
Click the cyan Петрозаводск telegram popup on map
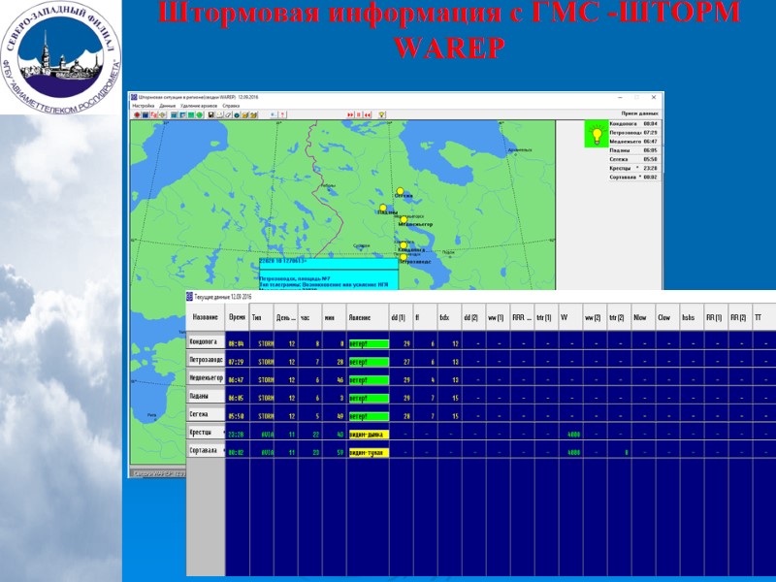(329, 274)
